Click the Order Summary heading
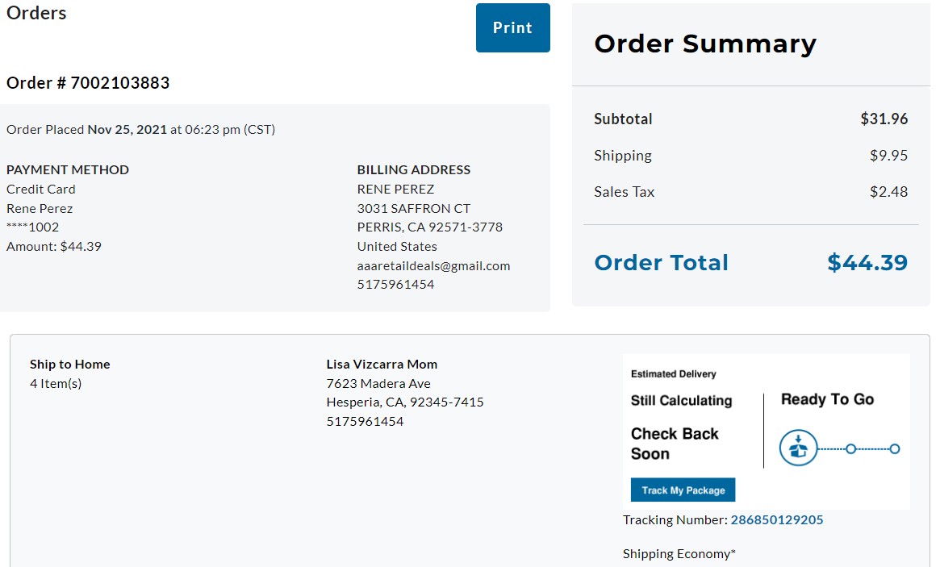 tap(705, 44)
